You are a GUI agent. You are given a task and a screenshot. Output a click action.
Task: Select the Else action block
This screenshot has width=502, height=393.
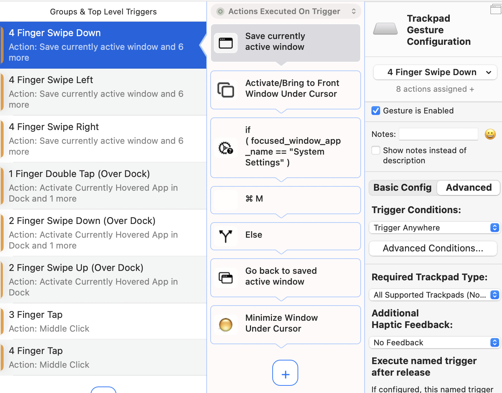(x=286, y=236)
